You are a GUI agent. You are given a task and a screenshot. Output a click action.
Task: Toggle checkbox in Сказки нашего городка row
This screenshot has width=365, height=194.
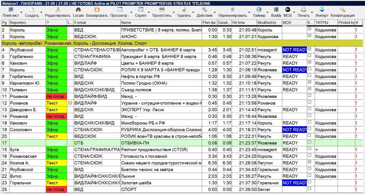(x=309, y=162)
